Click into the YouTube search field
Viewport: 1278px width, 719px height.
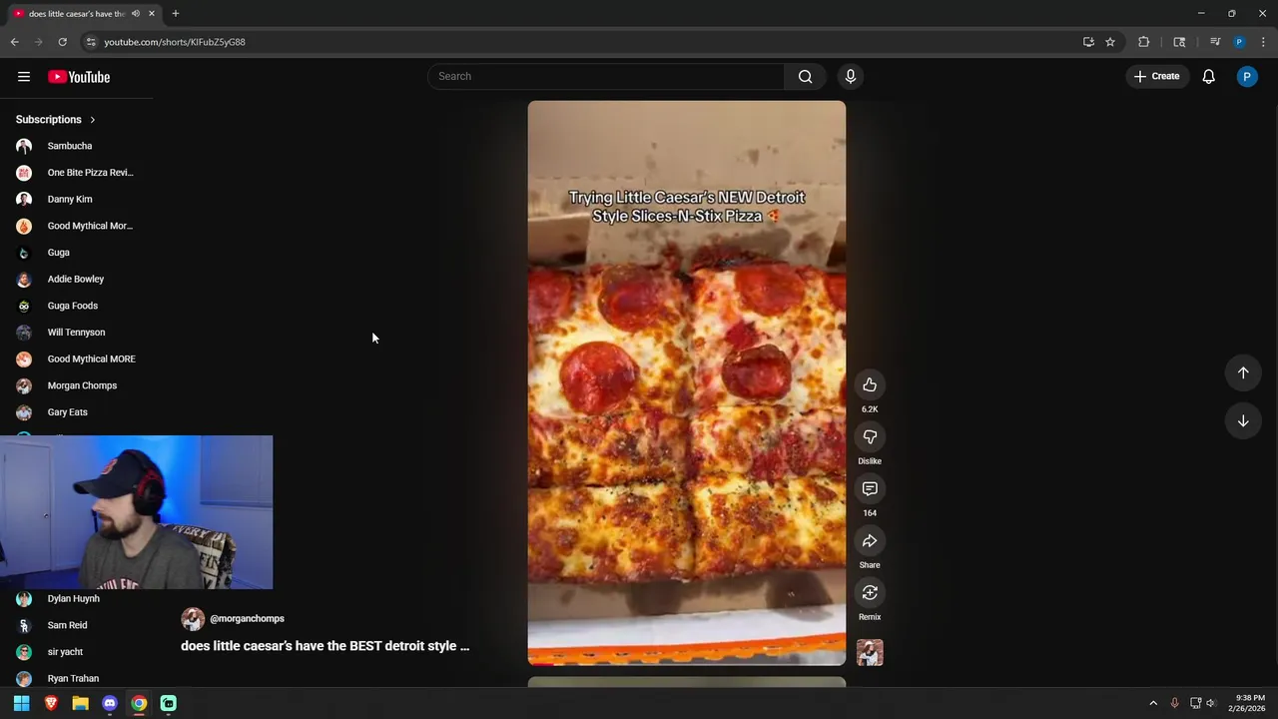[x=607, y=77]
